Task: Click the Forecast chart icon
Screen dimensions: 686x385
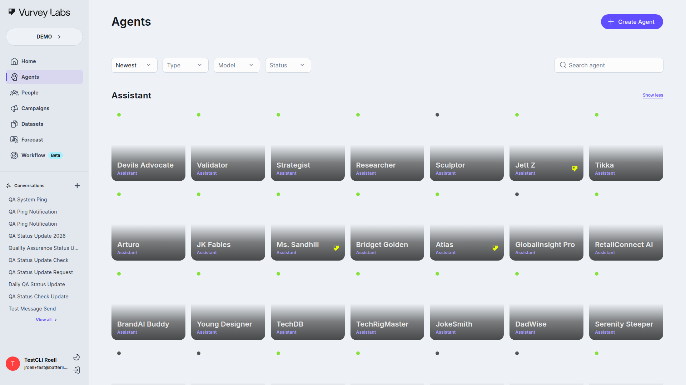Action: 14,140
